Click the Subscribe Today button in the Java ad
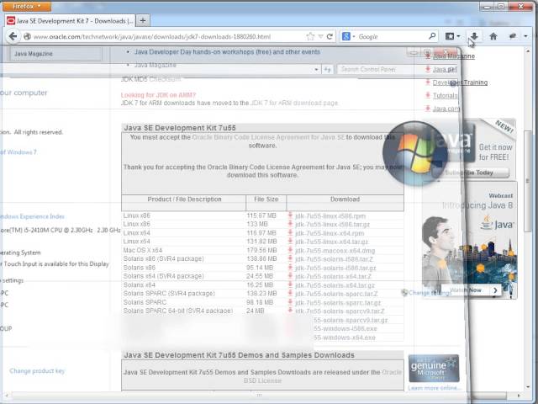Image resolution: width=538 pixels, height=404 pixels. pyautogui.click(x=472, y=173)
